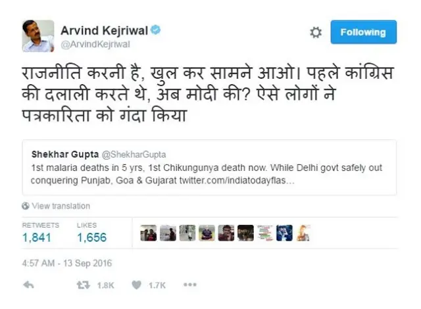Like the tweet with heart icon

[136, 285]
